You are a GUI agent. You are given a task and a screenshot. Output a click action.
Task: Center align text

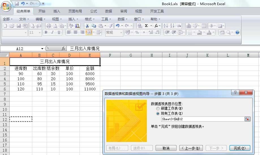[76, 32]
